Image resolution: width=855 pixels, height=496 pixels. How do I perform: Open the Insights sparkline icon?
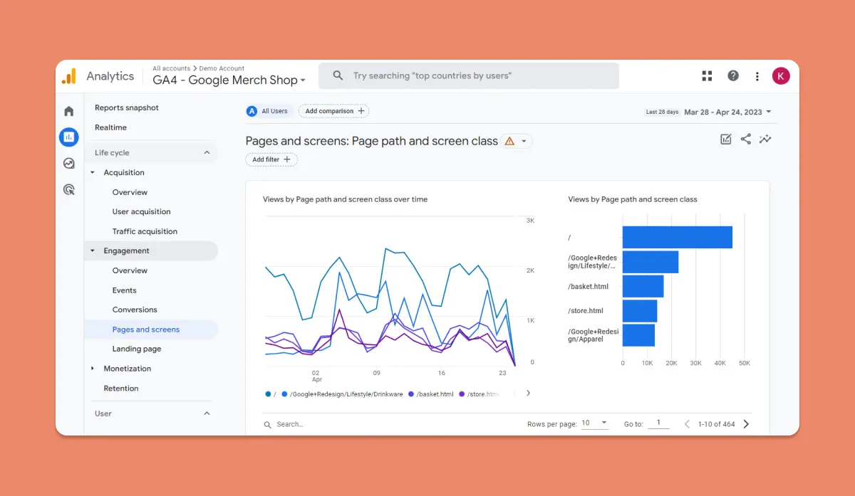tap(765, 139)
